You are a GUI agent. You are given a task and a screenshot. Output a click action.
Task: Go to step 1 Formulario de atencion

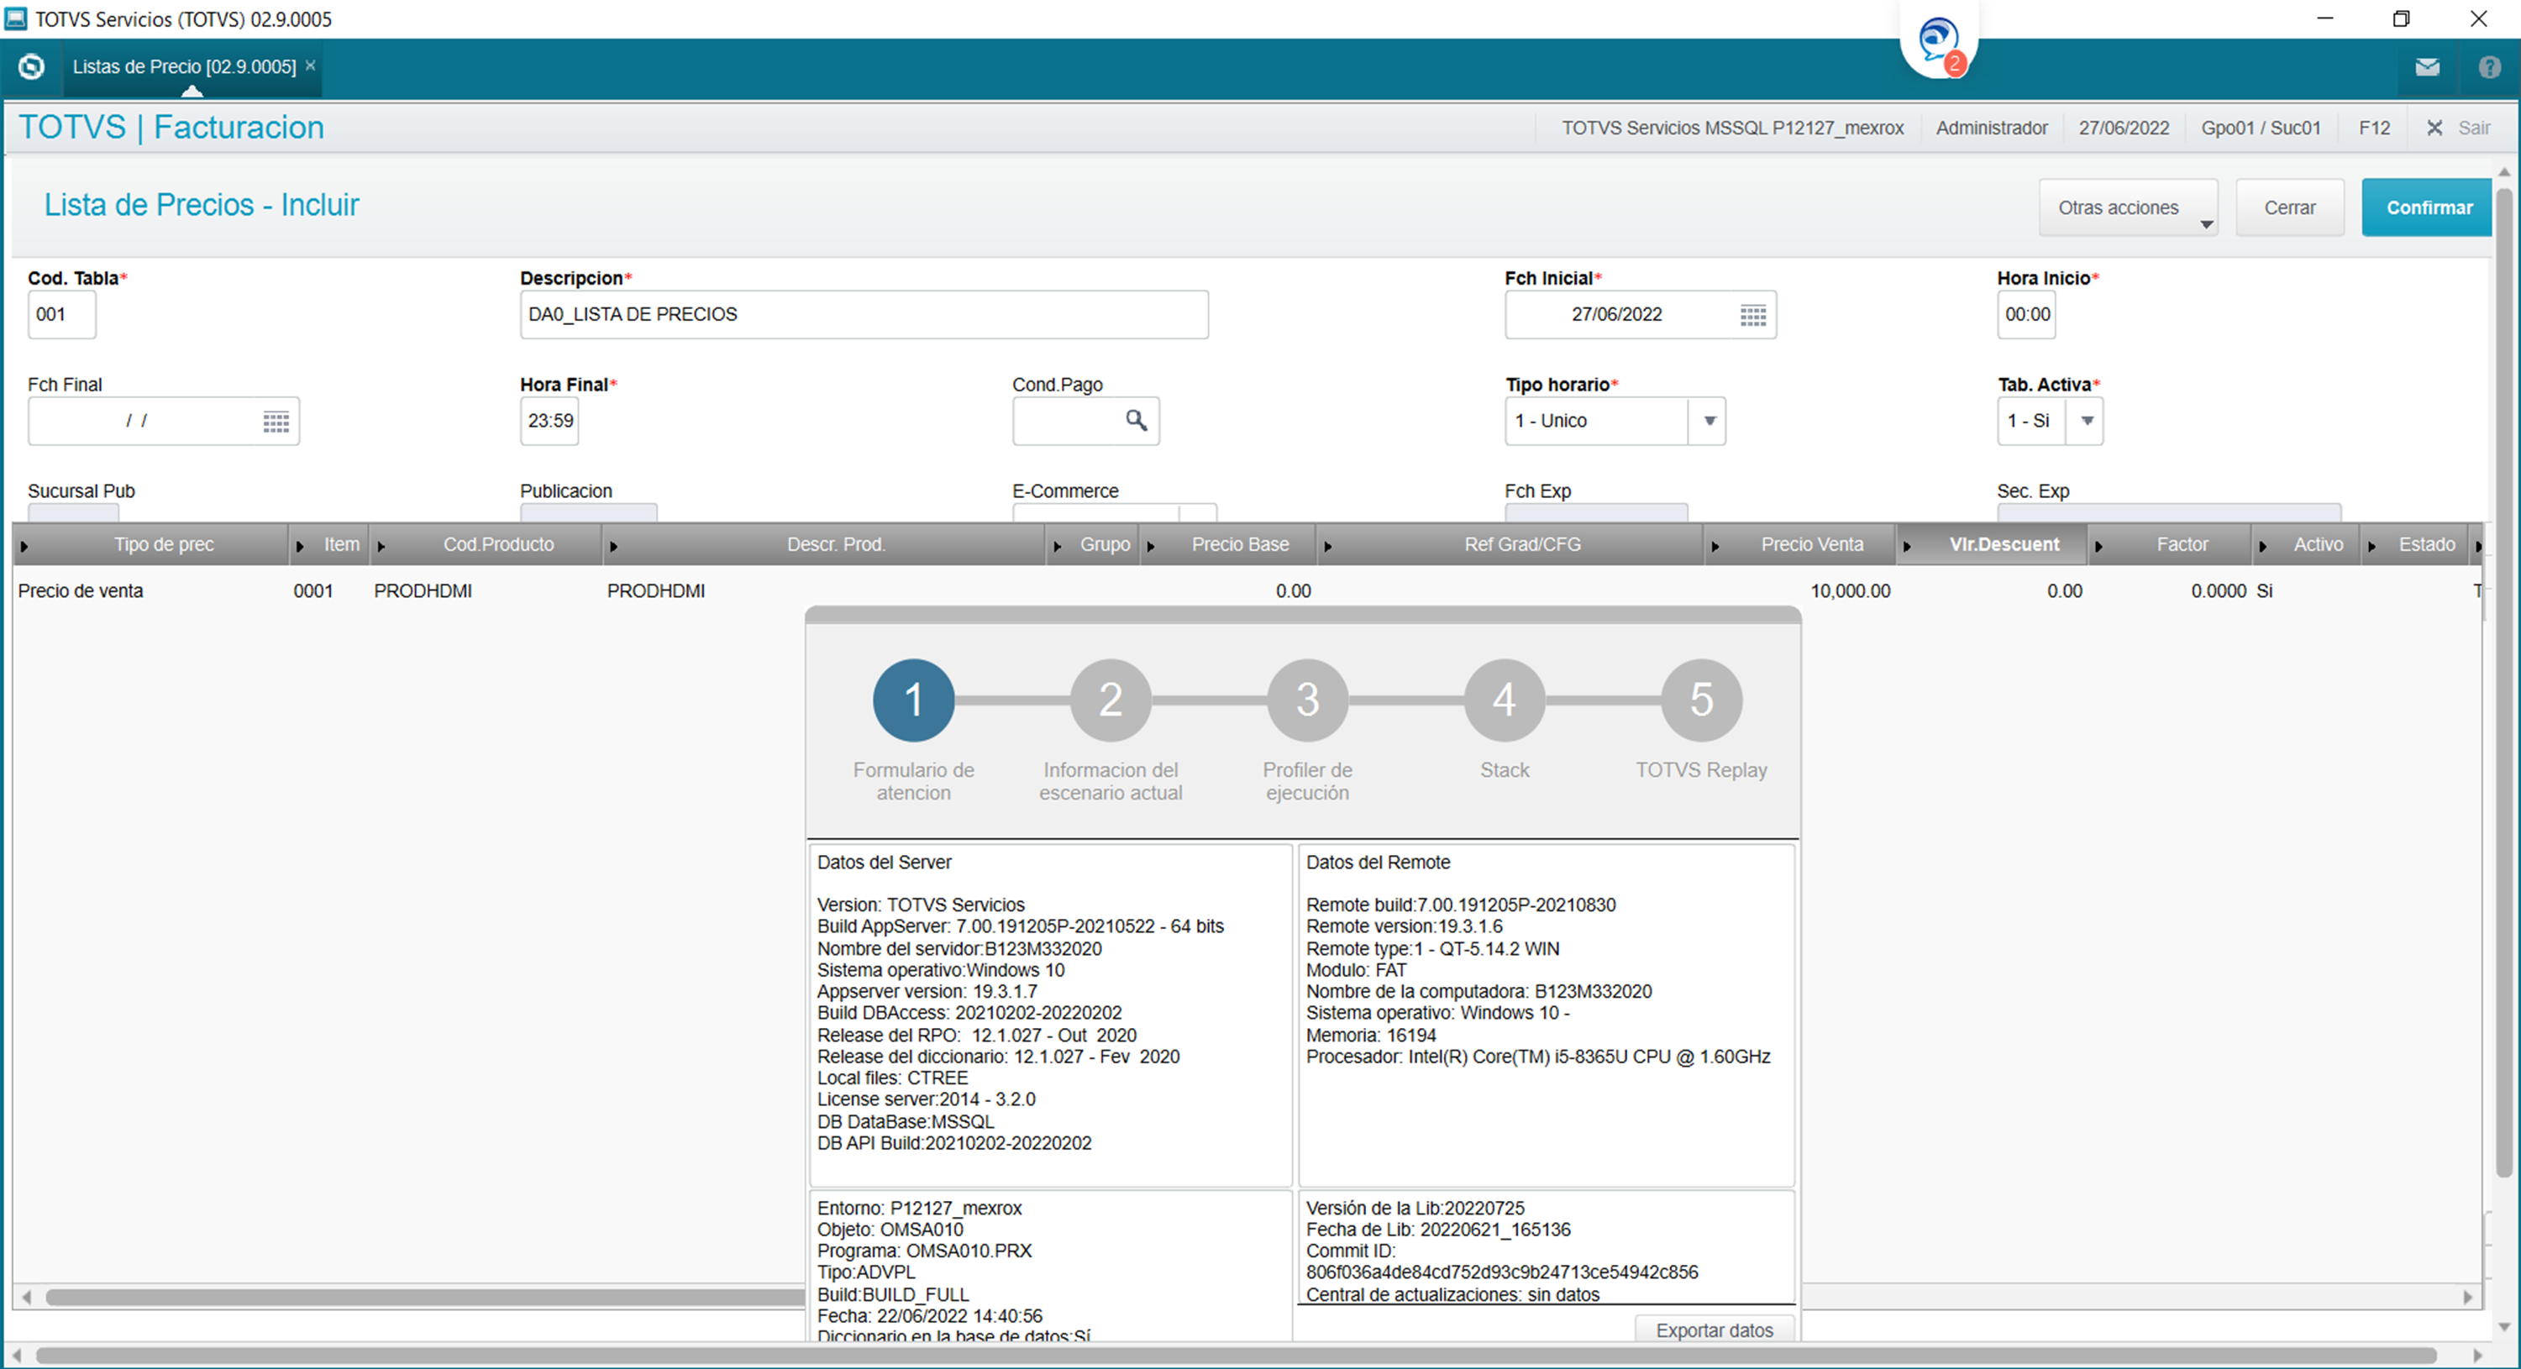(x=913, y=700)
